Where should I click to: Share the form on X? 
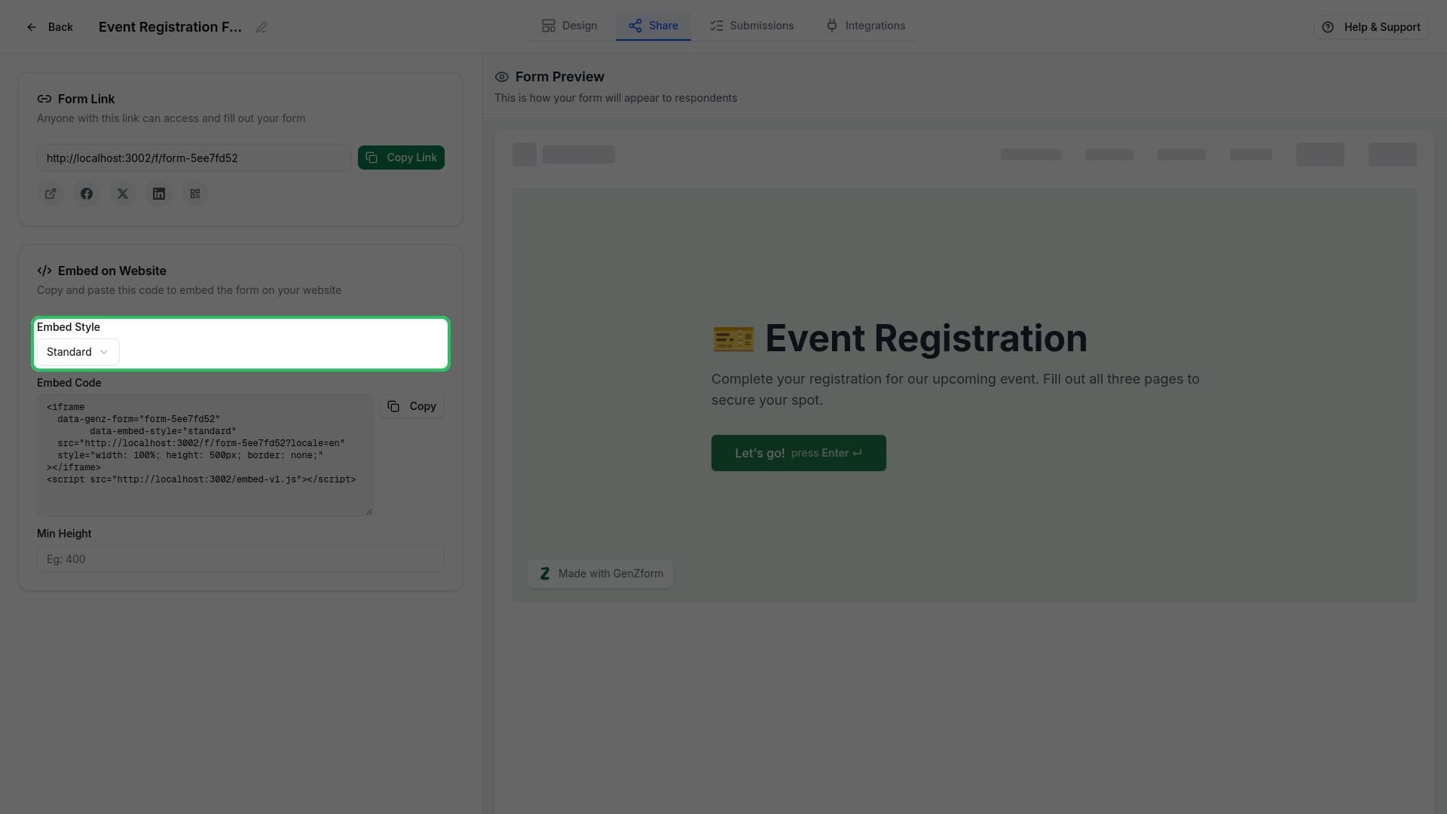click(123, 194)
